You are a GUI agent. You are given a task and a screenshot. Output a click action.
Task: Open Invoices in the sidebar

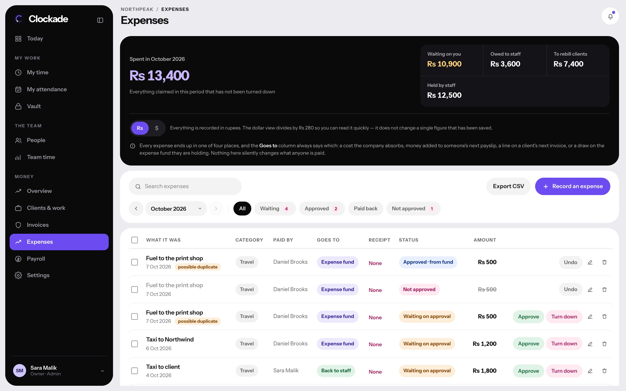pos(59,225)
